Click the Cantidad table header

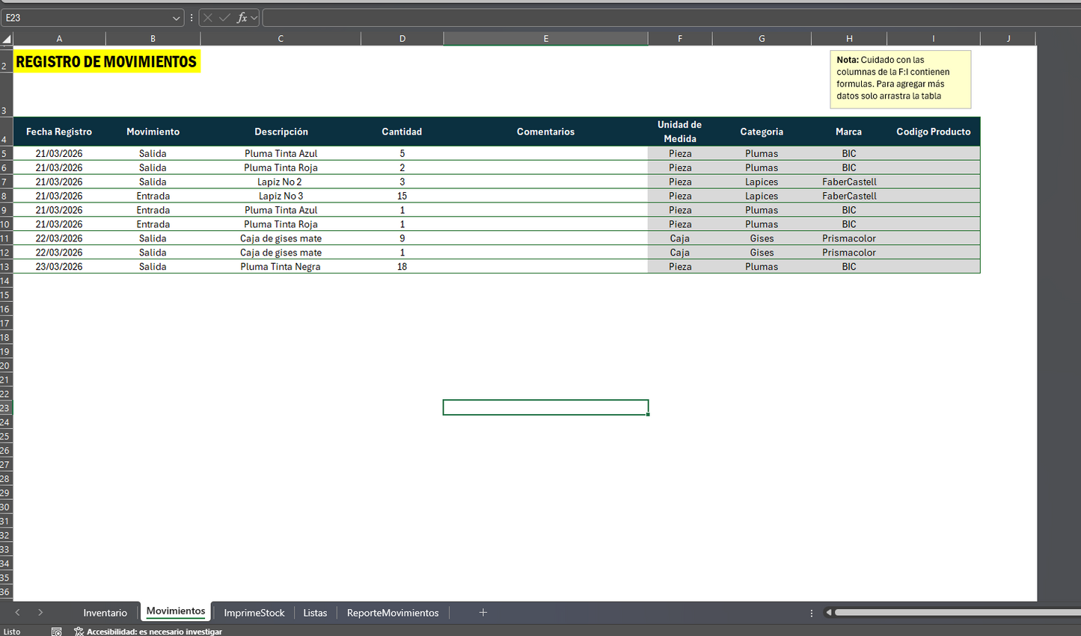[x=402, y=132]
